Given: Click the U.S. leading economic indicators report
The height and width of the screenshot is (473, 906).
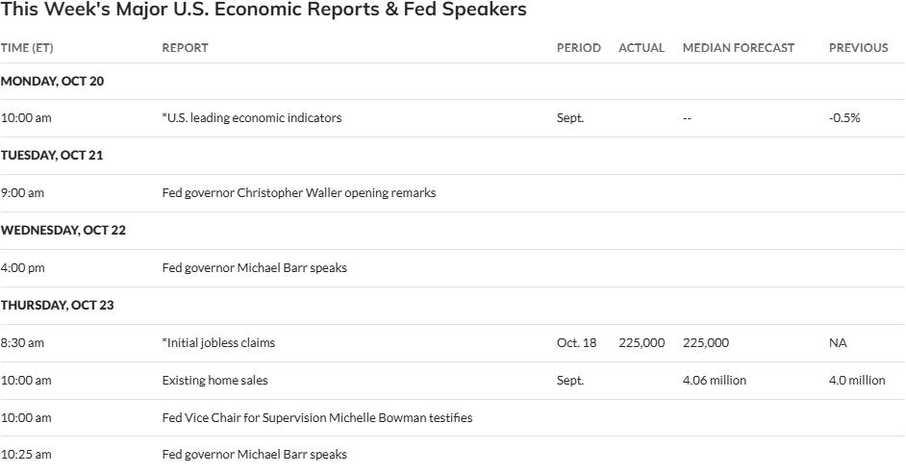Looking at the screenshot, I should coord(252,118).
